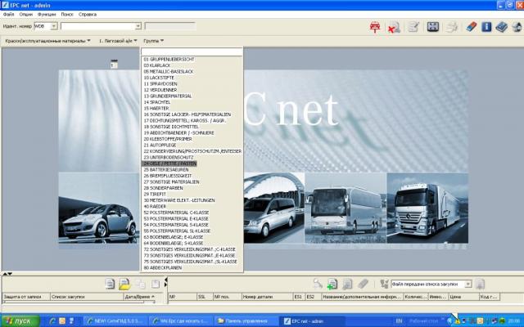524x327 pixels.
Task: Open the 'Краски/эксплуатационные материалы' dropdown
Action: coord(47,41)
